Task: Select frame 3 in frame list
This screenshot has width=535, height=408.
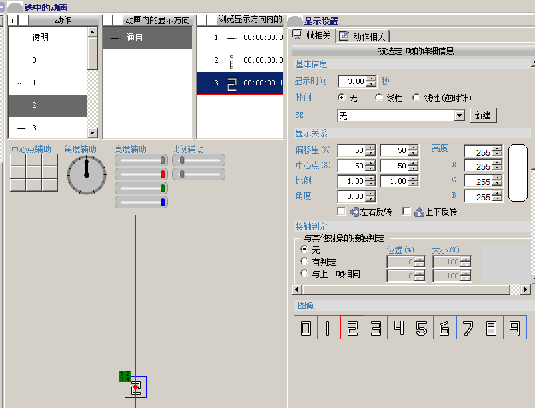Action: [241, 83]
